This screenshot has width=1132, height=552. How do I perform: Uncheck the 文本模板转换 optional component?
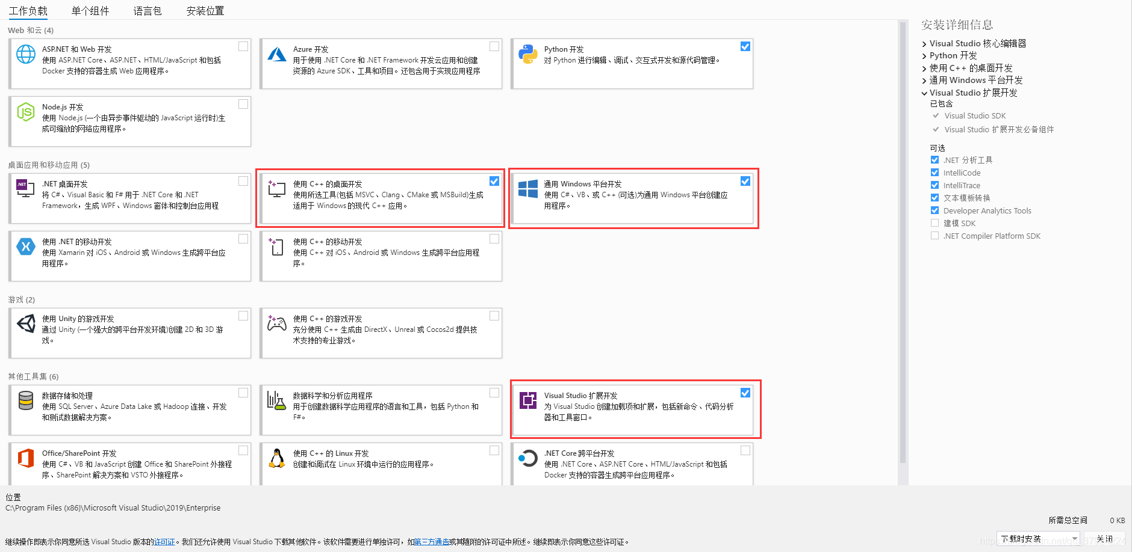coord(935,198)
